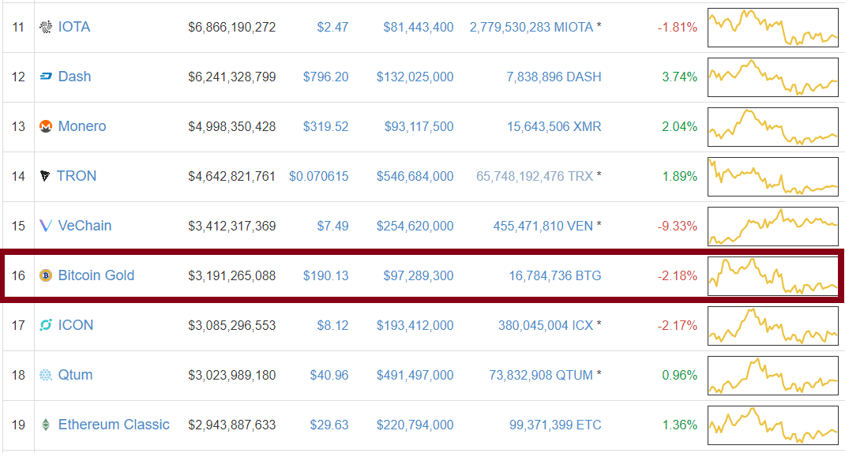Click Monero price $319.52
The height and width of the screenshot is (453, 845).
click(325, 126)
